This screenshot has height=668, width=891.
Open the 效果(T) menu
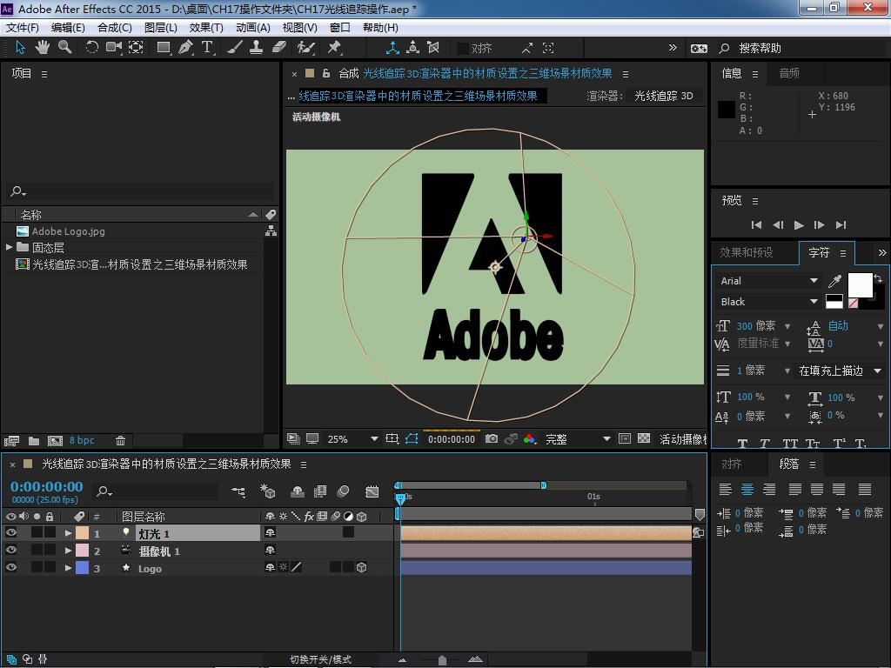coord(206,28)
